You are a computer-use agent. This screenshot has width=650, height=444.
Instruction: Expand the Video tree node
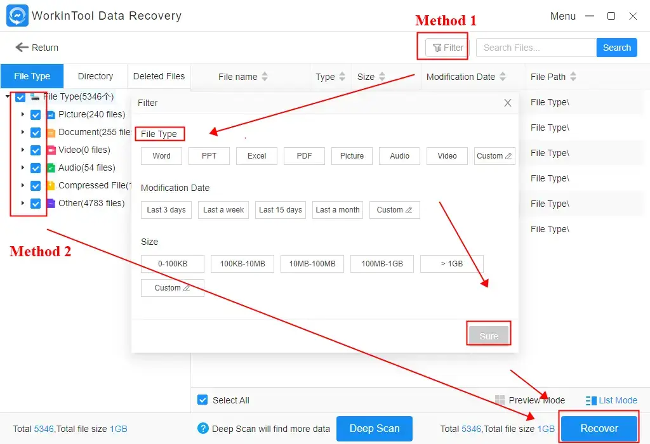(x=23, y=150)
